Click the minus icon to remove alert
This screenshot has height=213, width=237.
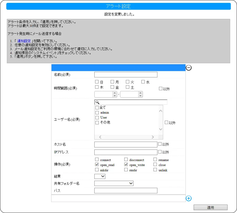189,68
